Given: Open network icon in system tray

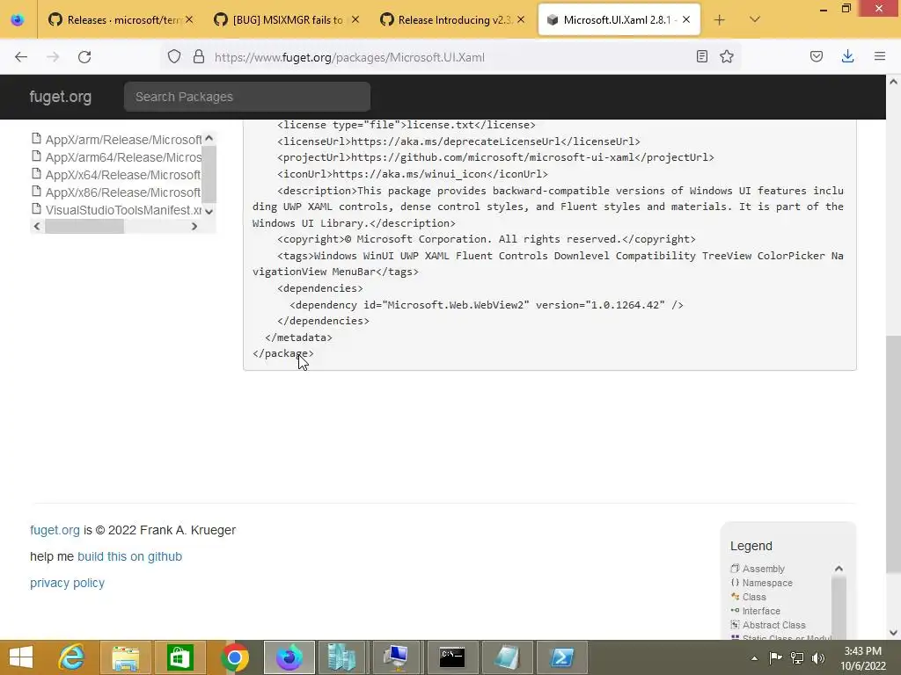Looking at the screenshot, I should 797,657.
